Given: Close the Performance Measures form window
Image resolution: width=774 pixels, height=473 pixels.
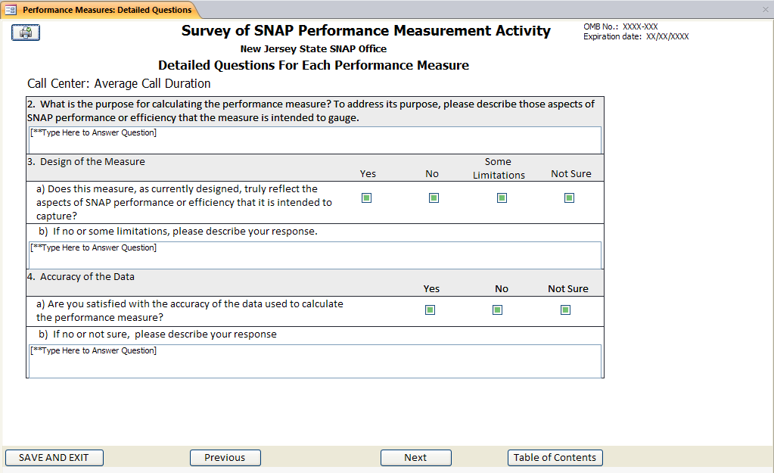Looking at the screenshot, I should tap(765, 10).
